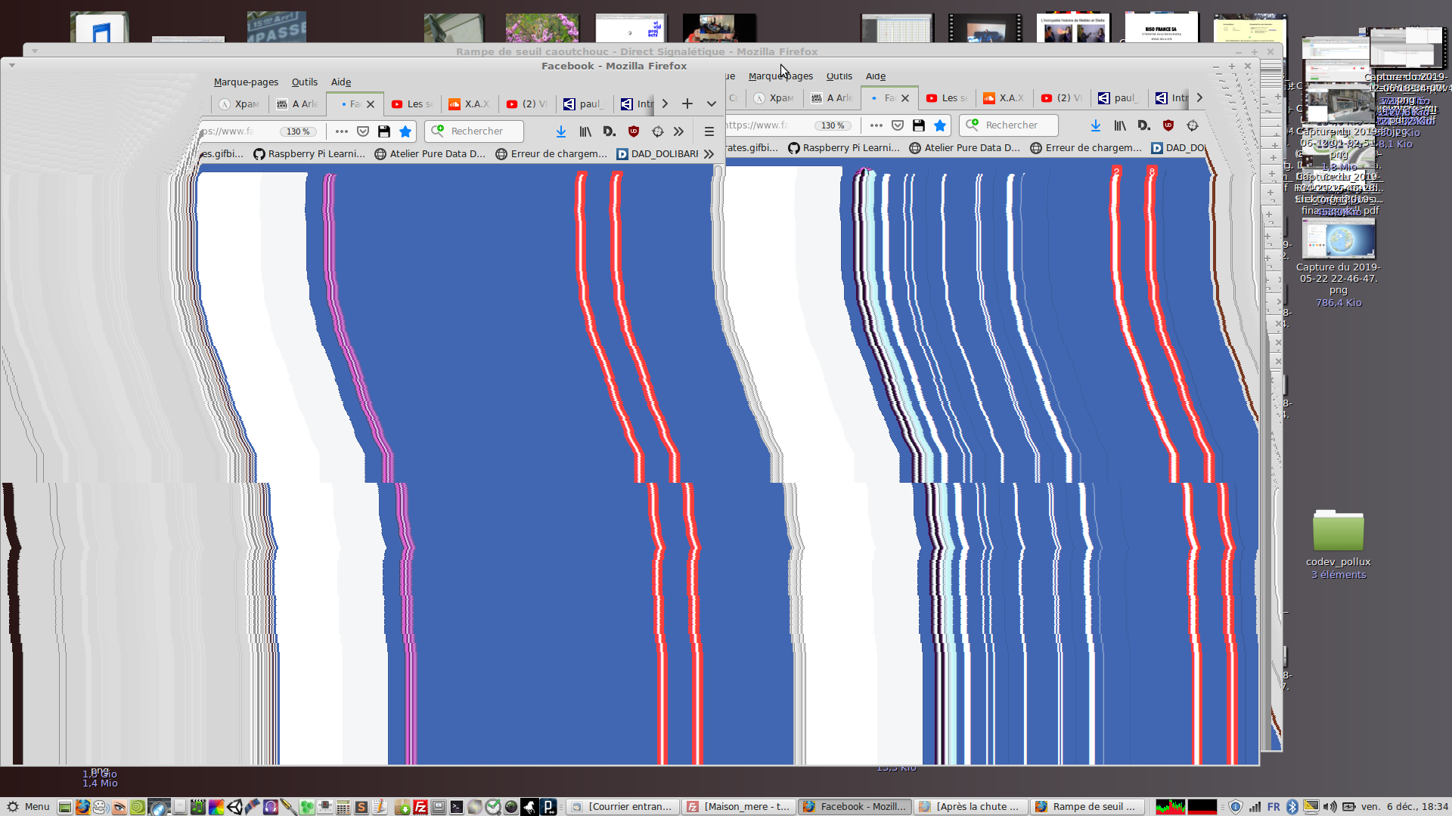Open the Raspberry Pi Learni... bookmark
The image size is (1452, 816).
[x=309, y=154]
